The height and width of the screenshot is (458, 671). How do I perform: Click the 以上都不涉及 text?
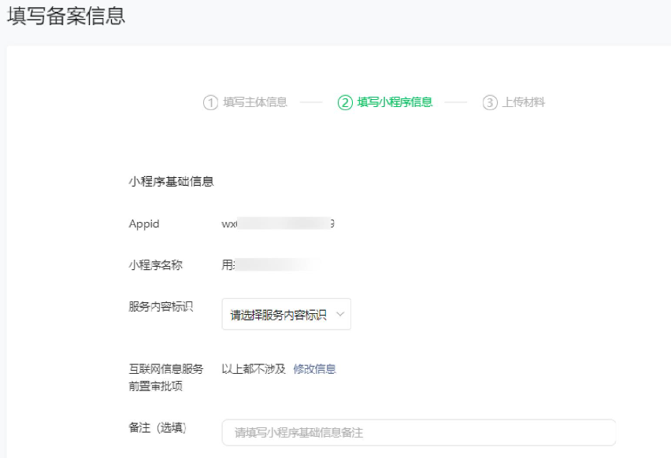tap(254, 369)
